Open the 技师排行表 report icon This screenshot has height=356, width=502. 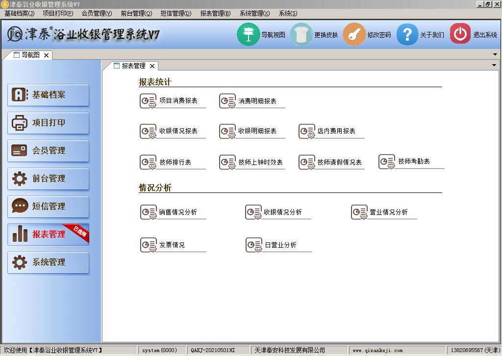pyautogui.click(x=148, y=162)
